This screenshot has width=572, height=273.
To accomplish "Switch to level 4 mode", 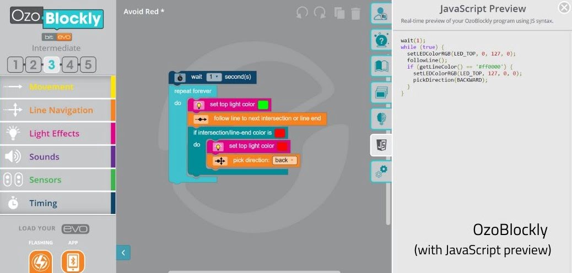I will click(x=69, y=65).
